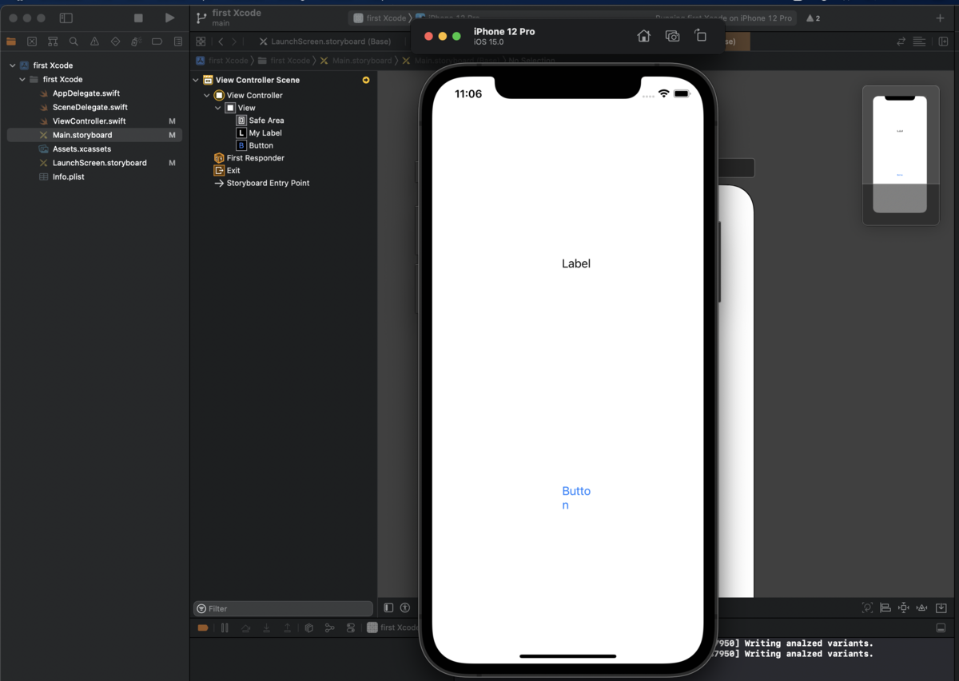Viewport: 959px width, 681px height.
Task: Collapse View Controller Scene disclosure
Action: tap(196, 80)
